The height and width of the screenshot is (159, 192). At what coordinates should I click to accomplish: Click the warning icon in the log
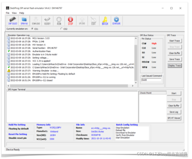click(8, 71)
